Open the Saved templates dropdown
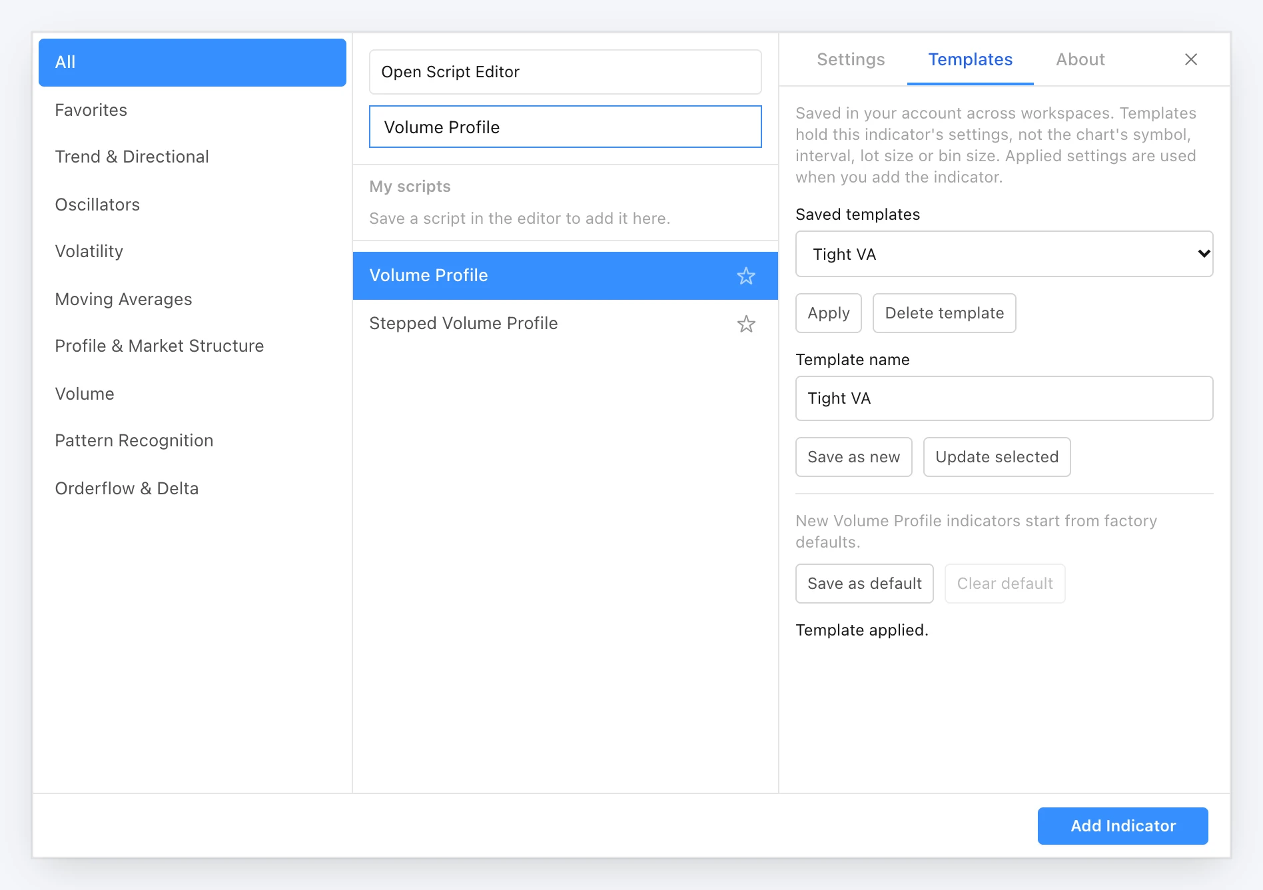 click(x=1004, y=254)
